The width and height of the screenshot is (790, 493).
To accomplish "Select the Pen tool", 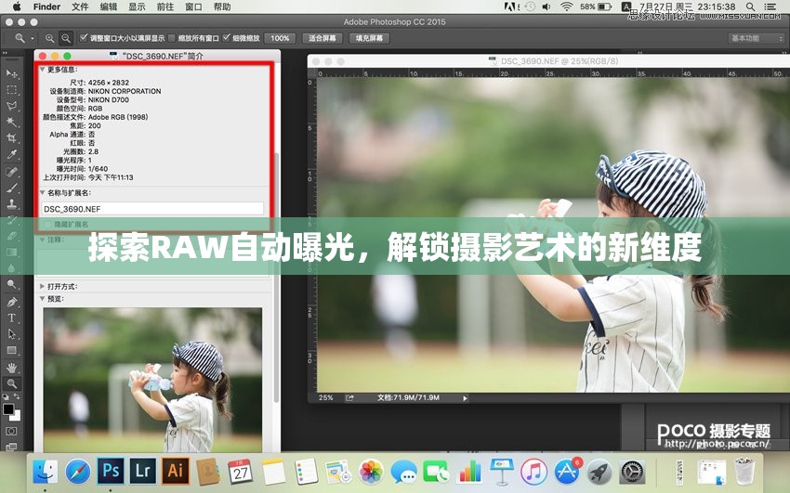I will pos(11,302).
